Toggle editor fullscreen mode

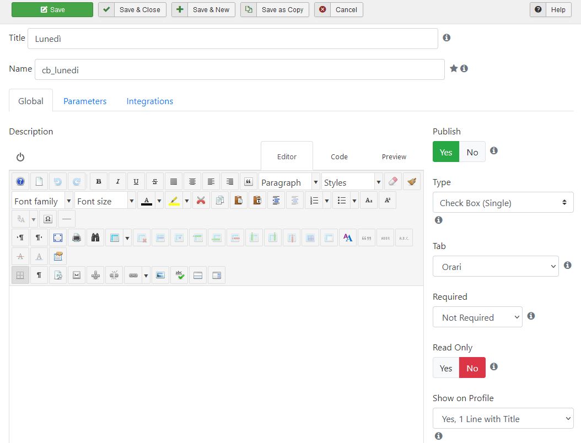click(58, 238)
